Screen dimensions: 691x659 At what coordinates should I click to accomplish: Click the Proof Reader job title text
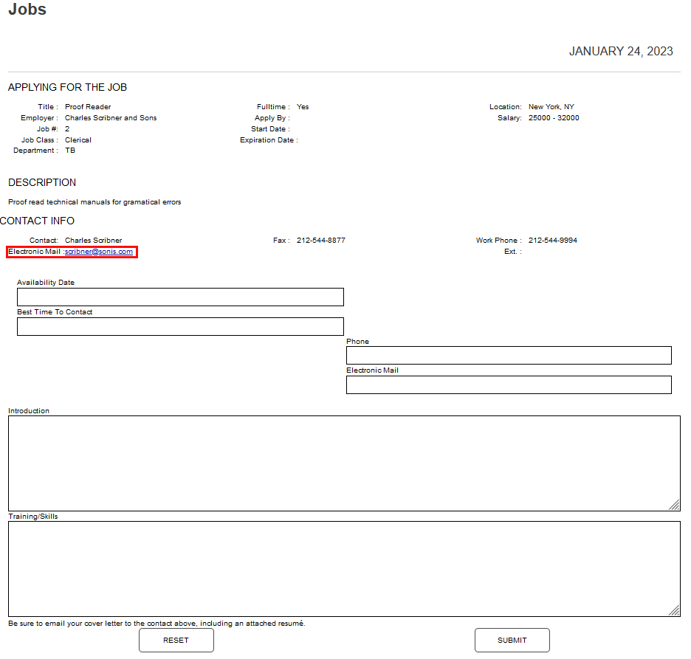(87, 106)
